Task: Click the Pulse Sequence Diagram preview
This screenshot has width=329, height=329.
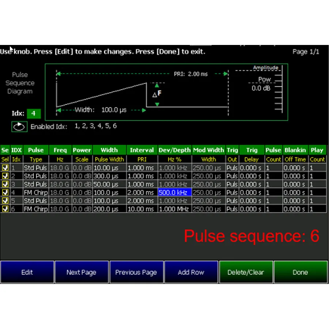Action: [166, 91]
